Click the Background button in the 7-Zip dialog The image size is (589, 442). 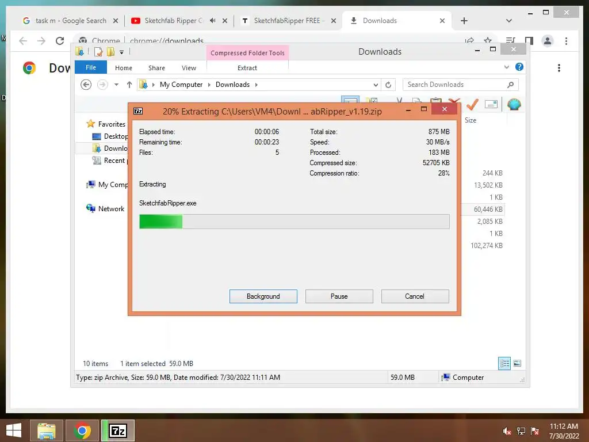point(263,296)
